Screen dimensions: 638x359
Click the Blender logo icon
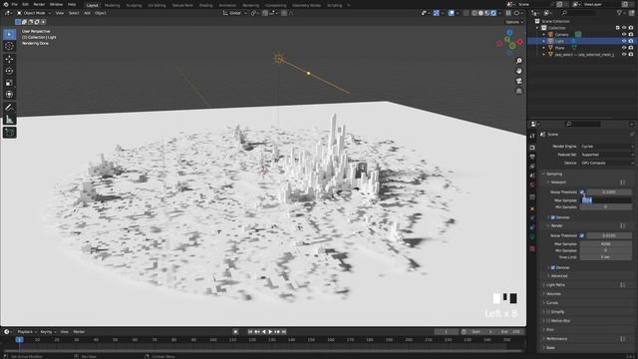tap(5, 4)
